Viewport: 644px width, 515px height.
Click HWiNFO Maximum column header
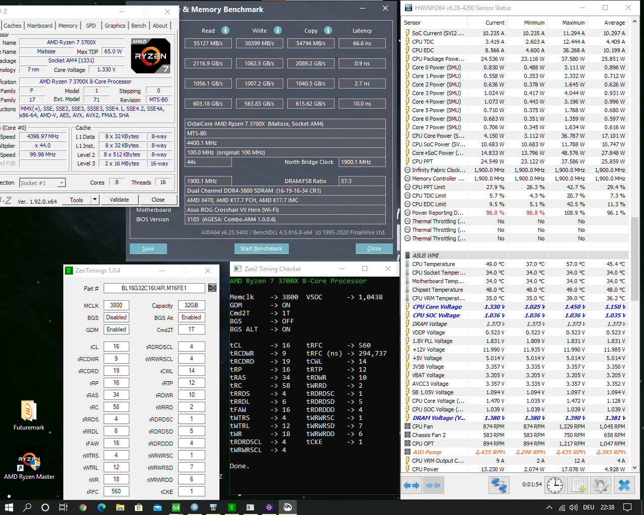568,23
